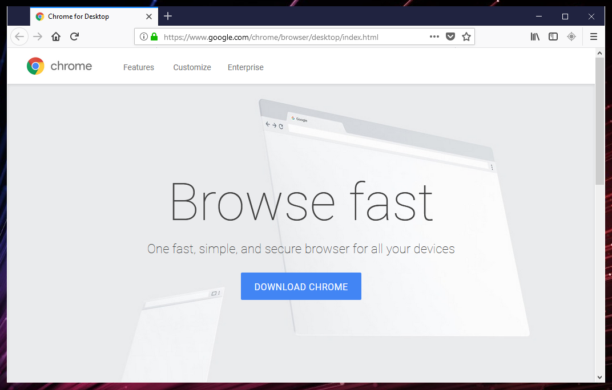The image size is (612, 390).
Task: Open the Features navigation link
Action: 139,67
